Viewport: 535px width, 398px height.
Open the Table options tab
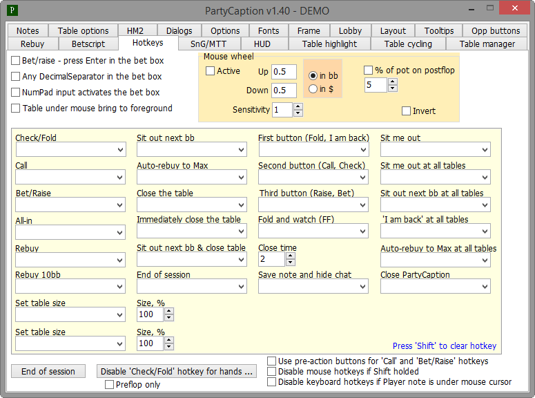tap(83, 30)
